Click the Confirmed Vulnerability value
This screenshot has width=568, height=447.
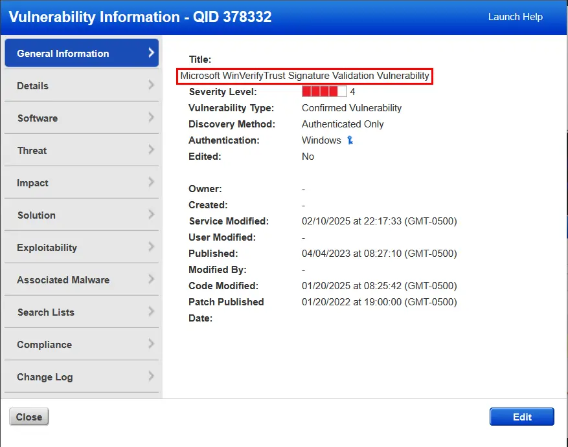click(352, 108)
